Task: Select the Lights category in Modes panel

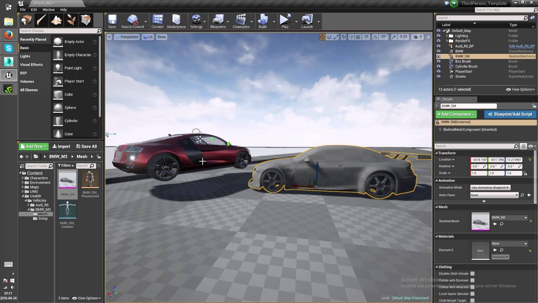Action: tap(25, 56)
